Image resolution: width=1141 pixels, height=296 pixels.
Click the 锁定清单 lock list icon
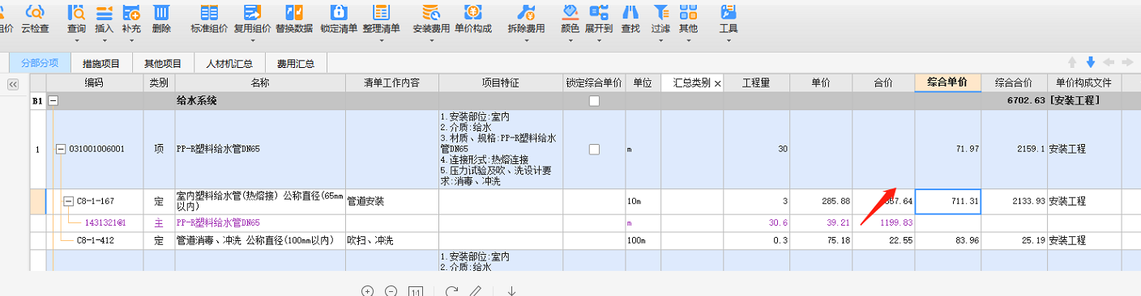339,12
